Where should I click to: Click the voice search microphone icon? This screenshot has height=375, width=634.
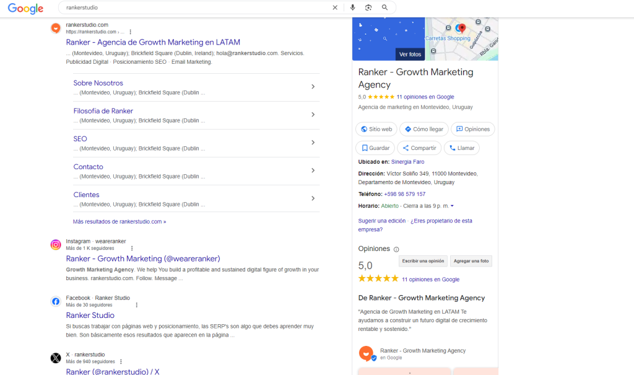352,7
